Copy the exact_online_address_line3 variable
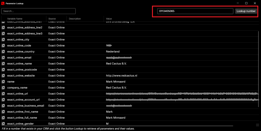This screenshot has height=131, width=261. point(3,33)
